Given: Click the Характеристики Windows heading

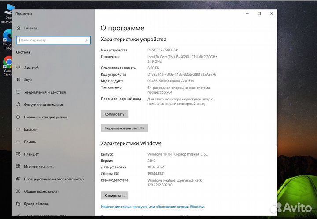Looking at the screenshot, I should [x=131, y=143].
